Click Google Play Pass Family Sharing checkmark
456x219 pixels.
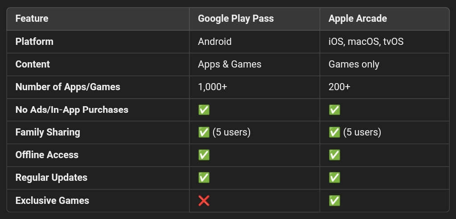coord(204,132)
